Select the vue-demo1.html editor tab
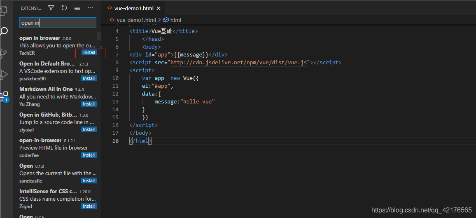 tap(134, 9)
